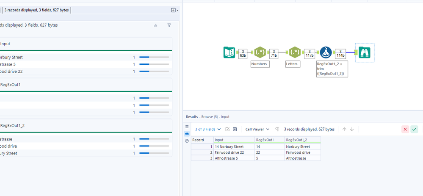Click the frequency bar of 'orbury Street' row
The height and width of the screenshot is (196, 423).
(154, 57)
